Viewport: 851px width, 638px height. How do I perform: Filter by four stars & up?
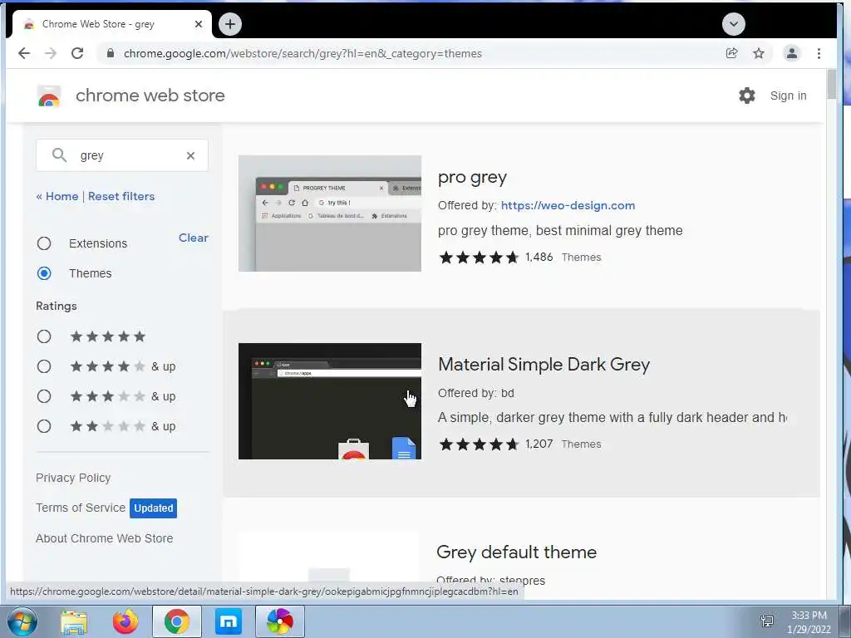(x=44, y=366)
